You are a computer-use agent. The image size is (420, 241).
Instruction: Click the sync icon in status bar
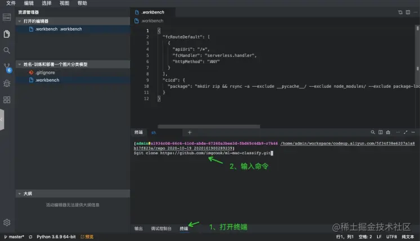point(30,236)
